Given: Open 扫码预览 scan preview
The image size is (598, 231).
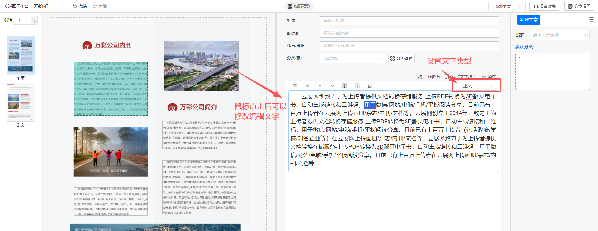Looking at the screenshot, I should pos(299,6).
